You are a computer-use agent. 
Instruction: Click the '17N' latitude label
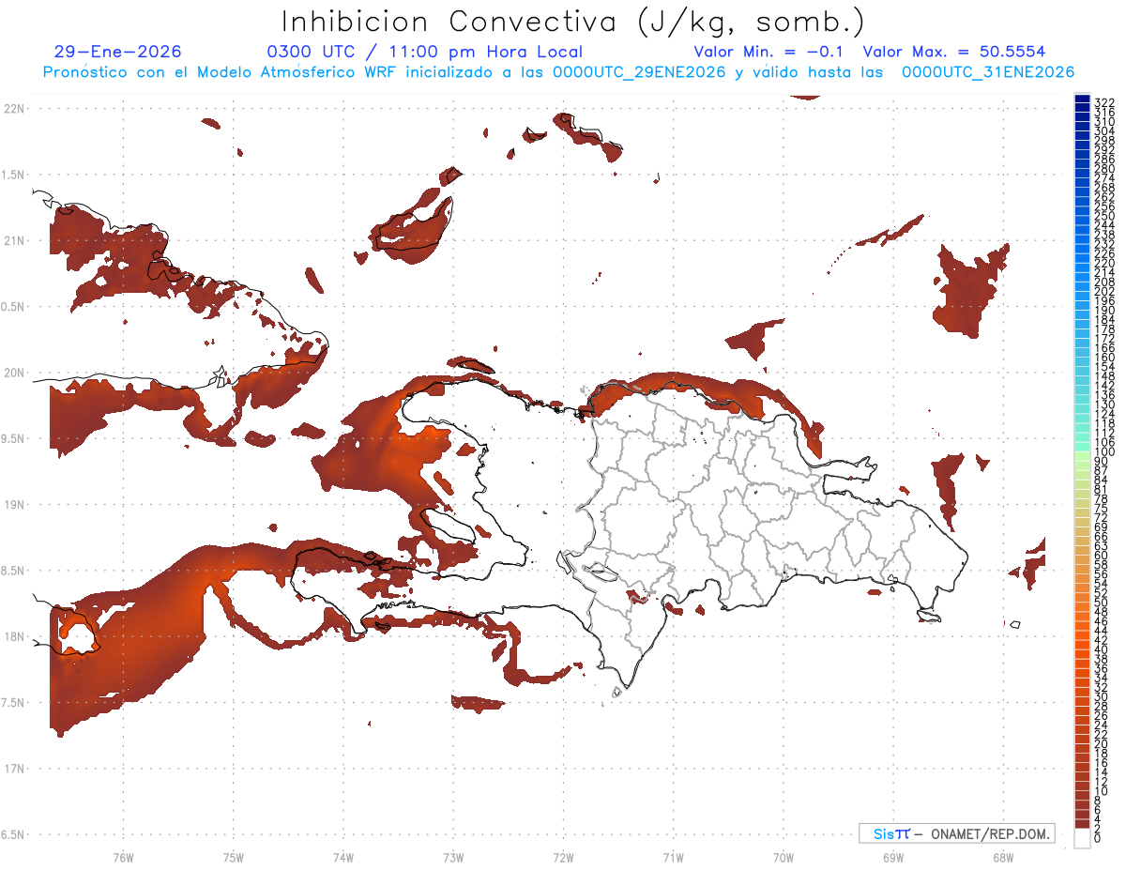point(14,769)
